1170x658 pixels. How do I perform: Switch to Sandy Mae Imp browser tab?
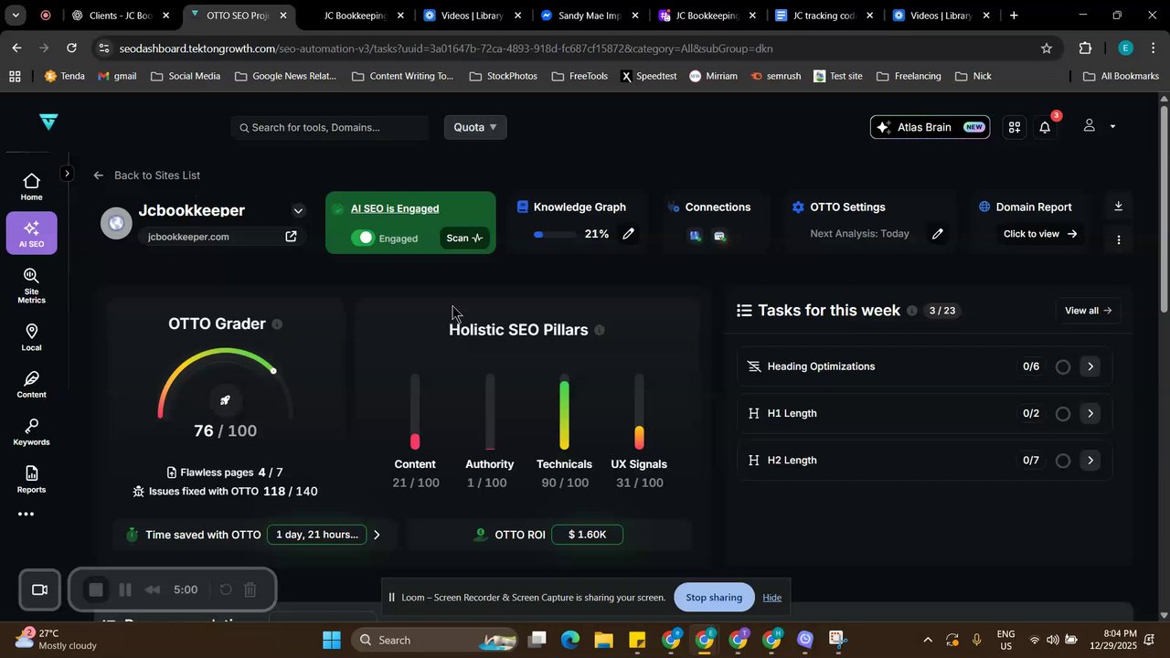(x=588, y=16)
